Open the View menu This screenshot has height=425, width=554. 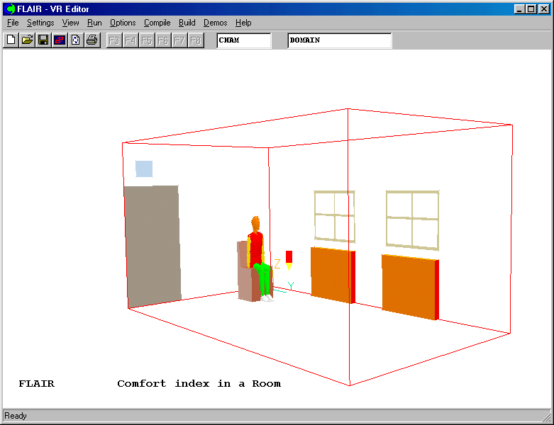(70, 23)
